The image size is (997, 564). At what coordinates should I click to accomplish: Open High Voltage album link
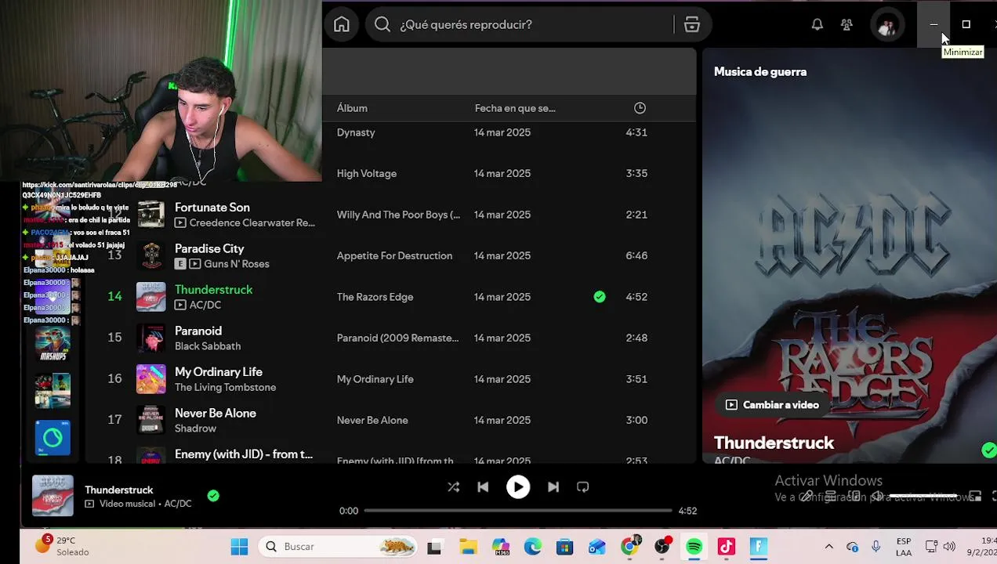[x=367, y=173]
